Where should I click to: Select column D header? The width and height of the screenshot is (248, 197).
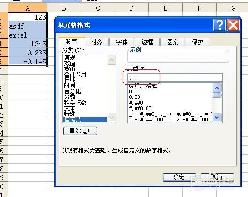click(x=132, y=8)
